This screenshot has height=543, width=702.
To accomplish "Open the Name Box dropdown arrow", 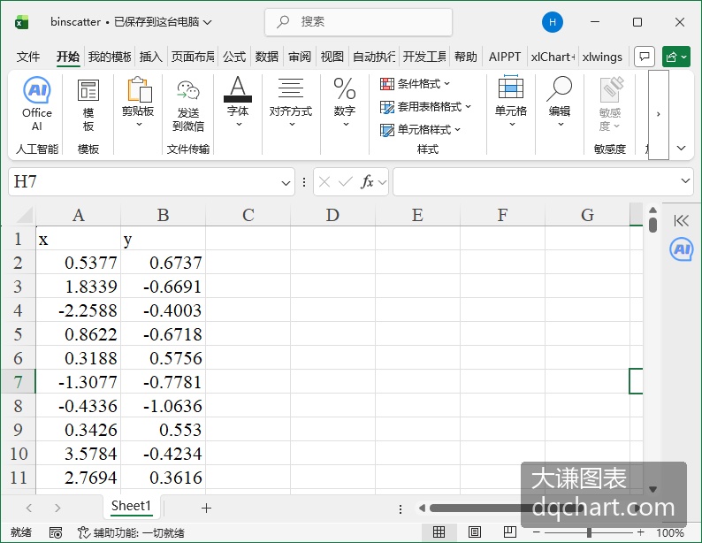I will pyautogui.click(x=286, y=183).
